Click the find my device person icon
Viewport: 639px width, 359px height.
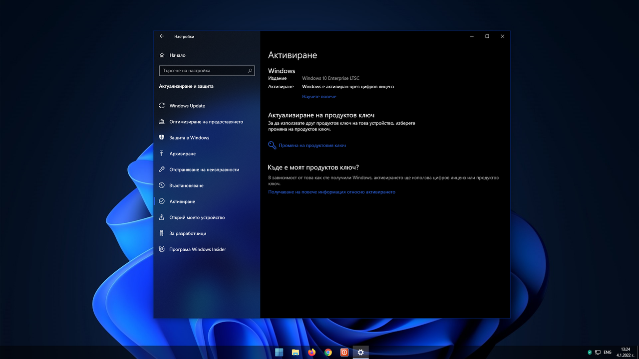(x=162, y=217)
